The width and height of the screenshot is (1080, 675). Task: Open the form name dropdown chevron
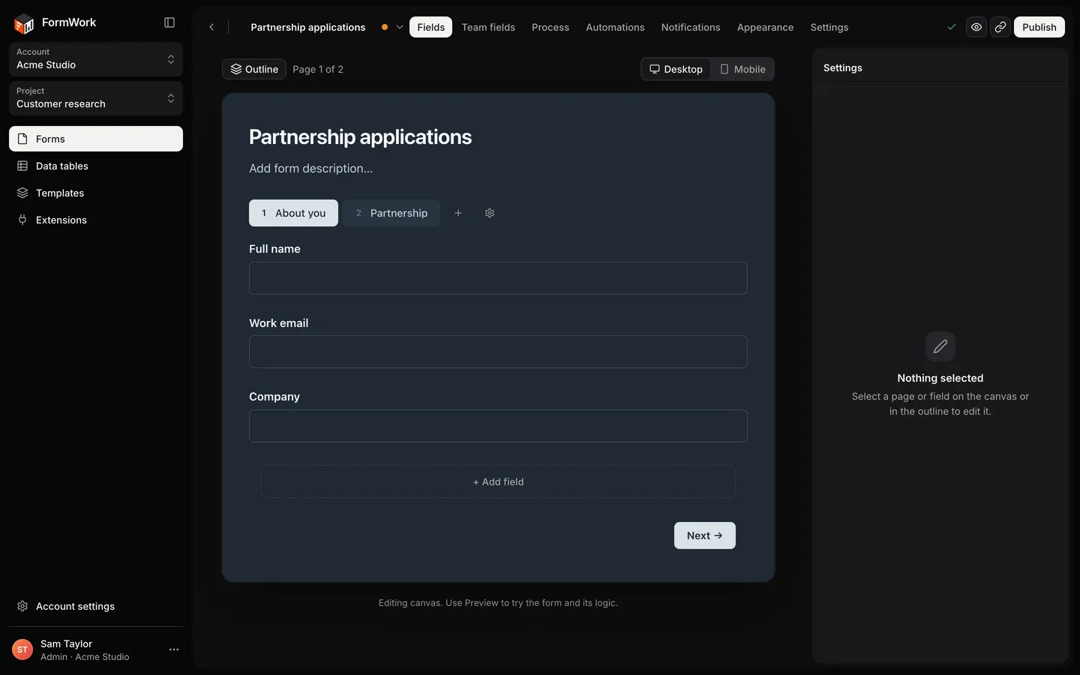400,27
